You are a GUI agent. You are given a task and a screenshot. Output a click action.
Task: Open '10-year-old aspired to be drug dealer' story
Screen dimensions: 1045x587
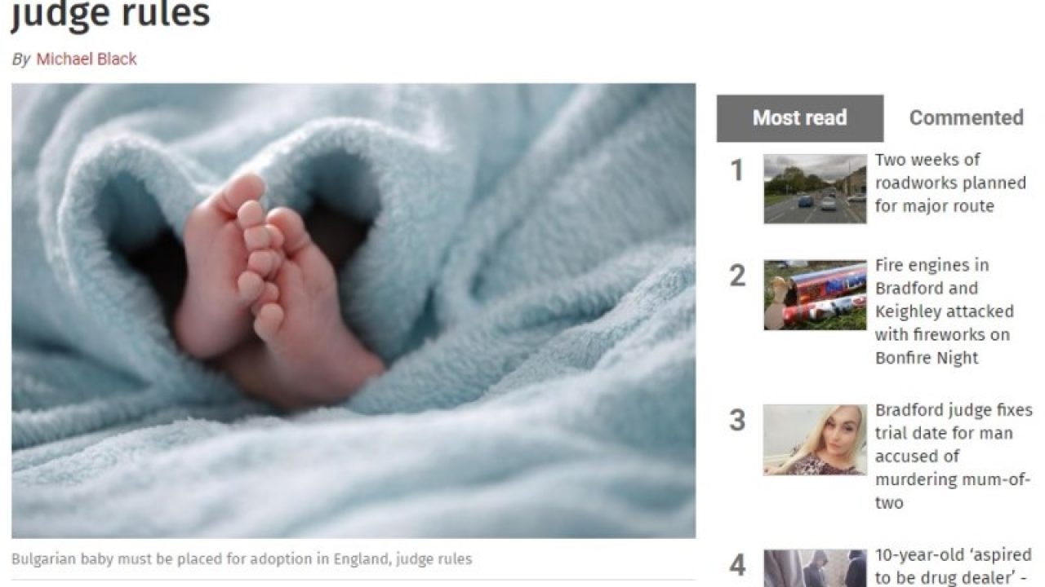[x=954, y=567]
